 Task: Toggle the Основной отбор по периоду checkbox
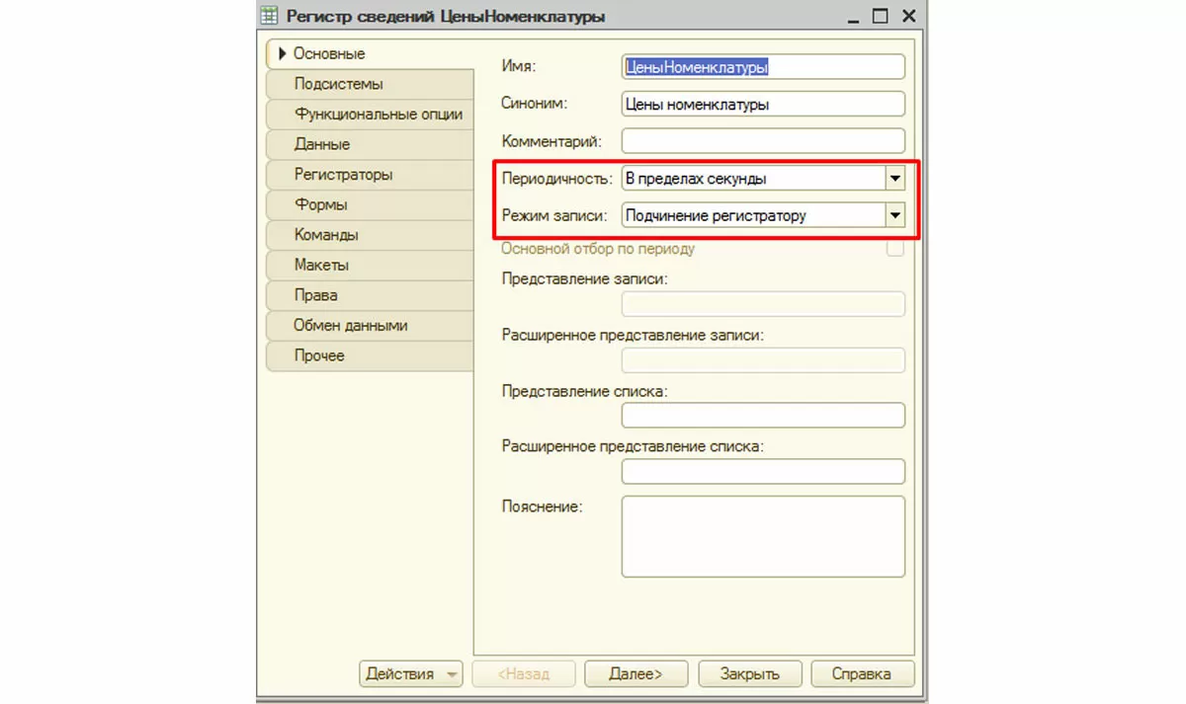point(895,249)
